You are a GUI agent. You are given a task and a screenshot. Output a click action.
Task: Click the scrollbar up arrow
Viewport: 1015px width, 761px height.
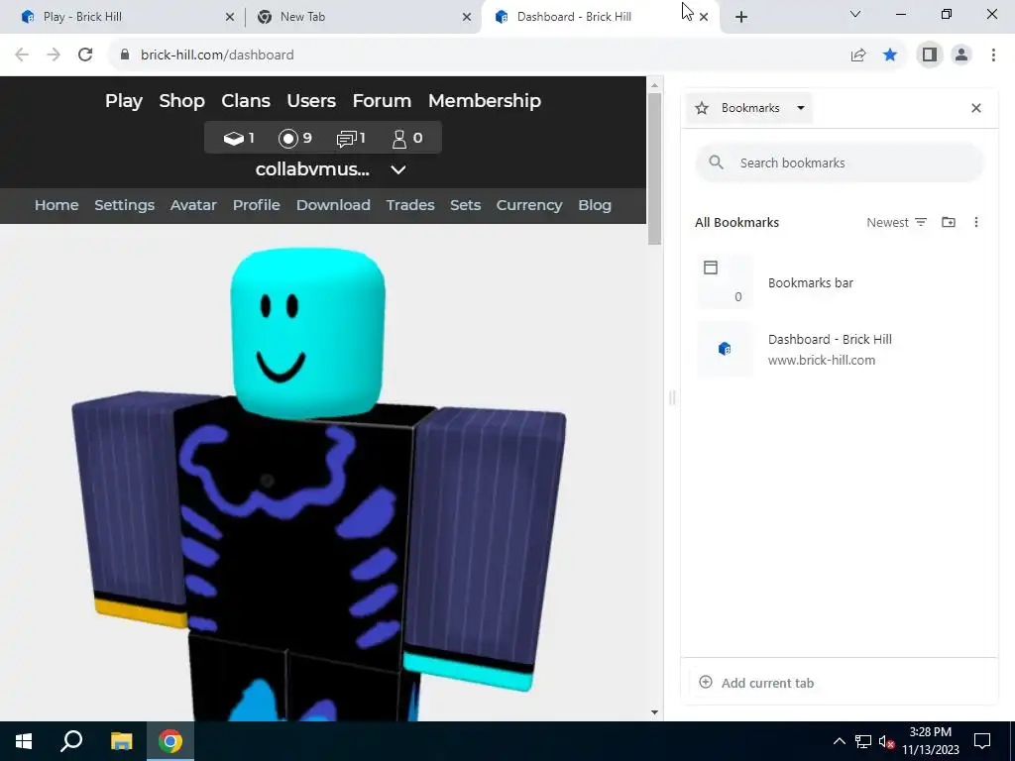pos(654,85)
